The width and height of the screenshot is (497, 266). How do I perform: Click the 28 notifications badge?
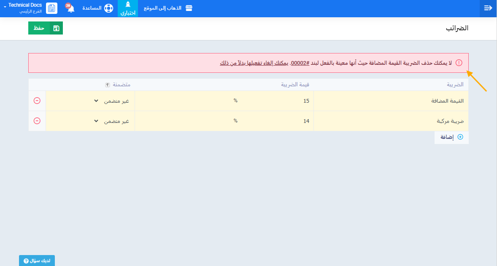coord(68,6)
